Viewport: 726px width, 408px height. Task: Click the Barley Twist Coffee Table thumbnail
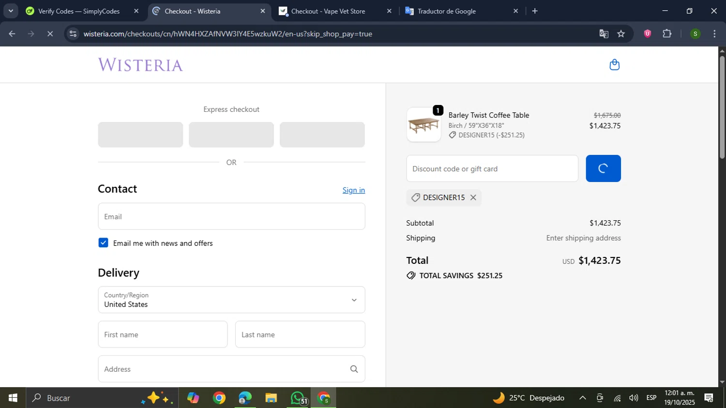click(423, 125)
